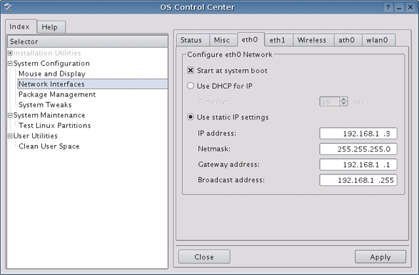Select Mouse and Display in tree
The width and height of the screenshot is (419, 275).
click(52, 74)
